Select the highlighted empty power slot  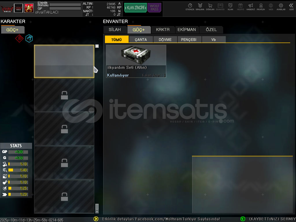coord(64,61)
